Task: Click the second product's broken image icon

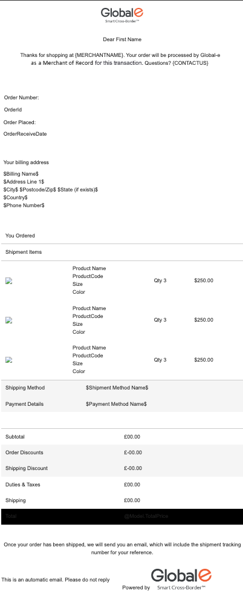Action: [x=9, y=320]
